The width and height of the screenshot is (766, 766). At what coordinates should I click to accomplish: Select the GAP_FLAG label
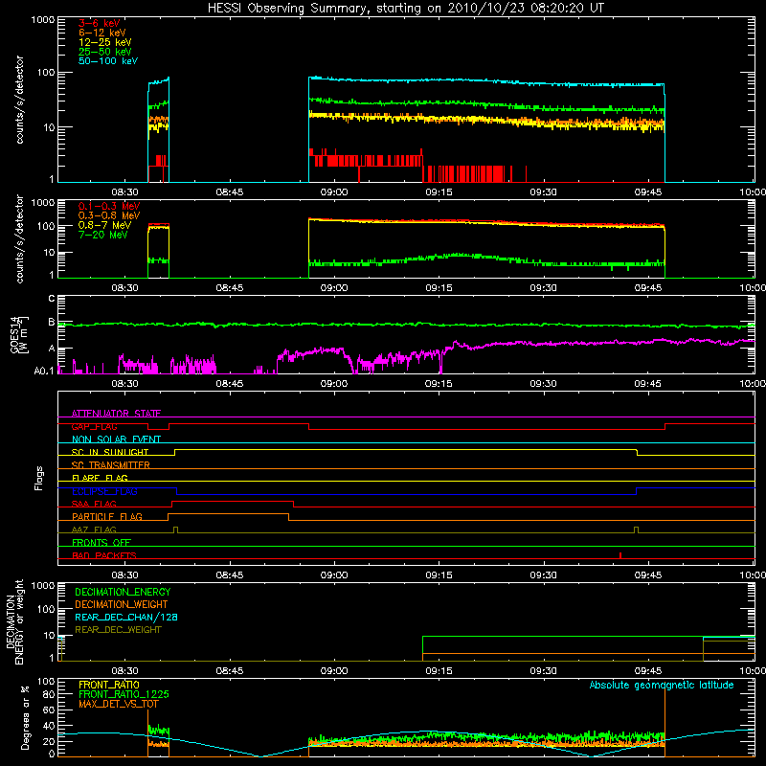pyautogui.click(x=94, y=426)
